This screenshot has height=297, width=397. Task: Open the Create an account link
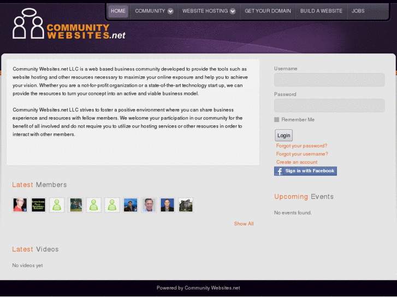[x=297, y=162]
